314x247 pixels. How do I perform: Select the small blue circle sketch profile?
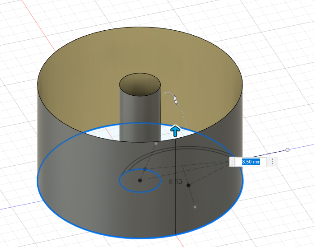click(140, 181)
